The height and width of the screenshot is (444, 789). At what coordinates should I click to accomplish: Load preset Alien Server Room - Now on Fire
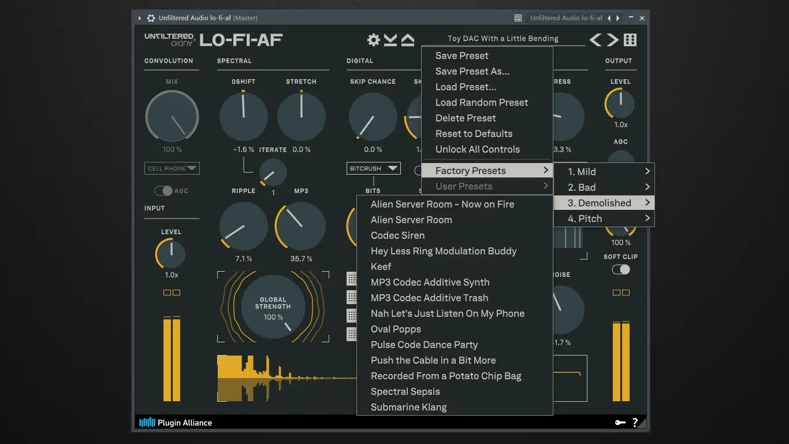pos(455,204)
